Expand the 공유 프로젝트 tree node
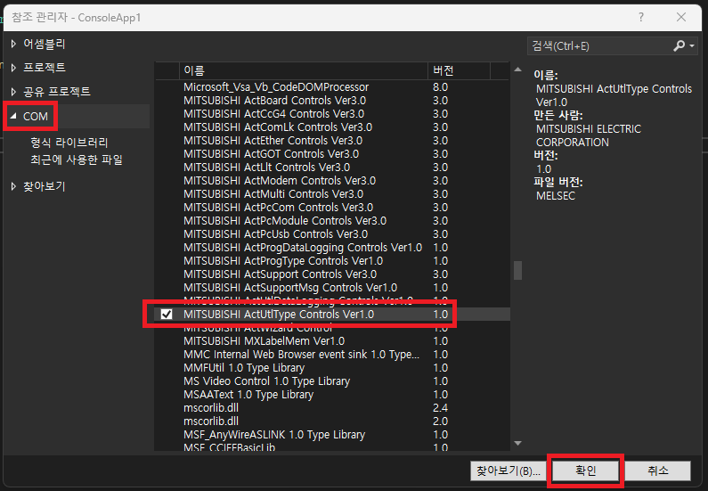 coord(13,92)
